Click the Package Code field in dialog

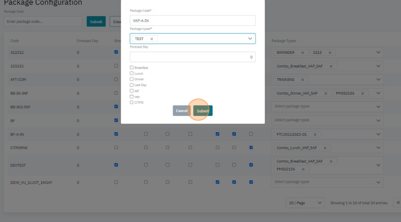tap(192, 21)
